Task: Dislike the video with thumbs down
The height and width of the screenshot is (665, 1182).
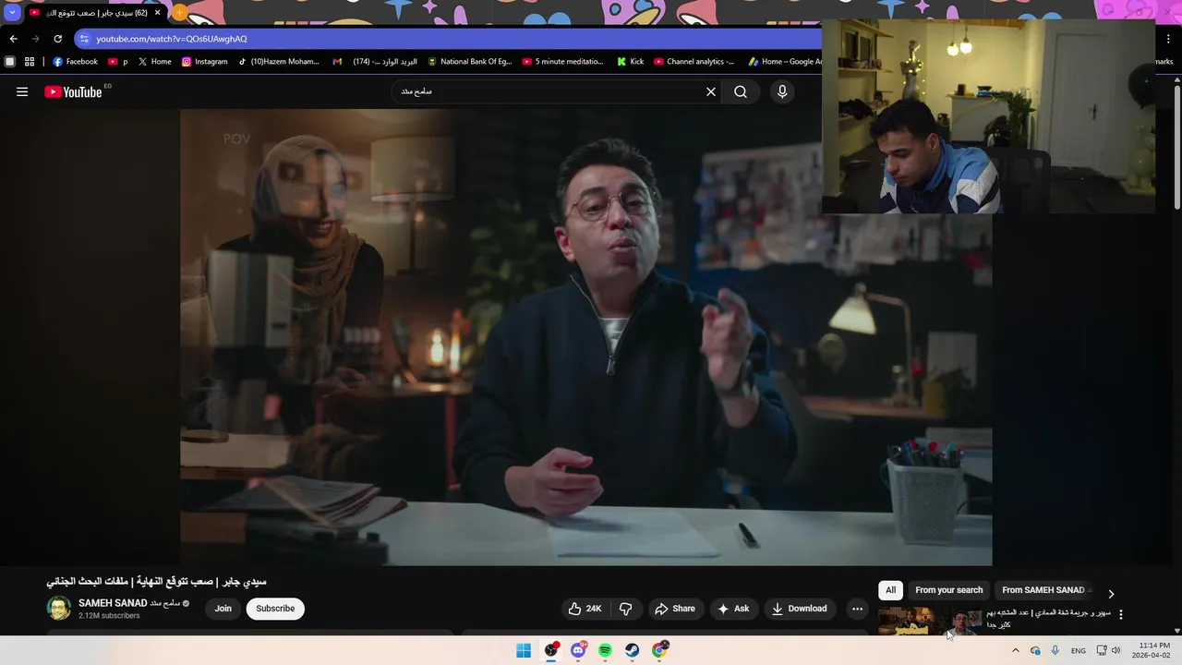Action: click(x=626, y=609)
